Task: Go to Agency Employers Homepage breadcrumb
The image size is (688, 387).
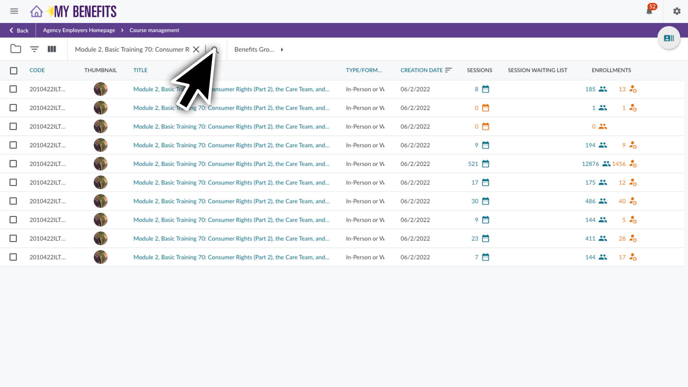Action: tap(79, 30)
